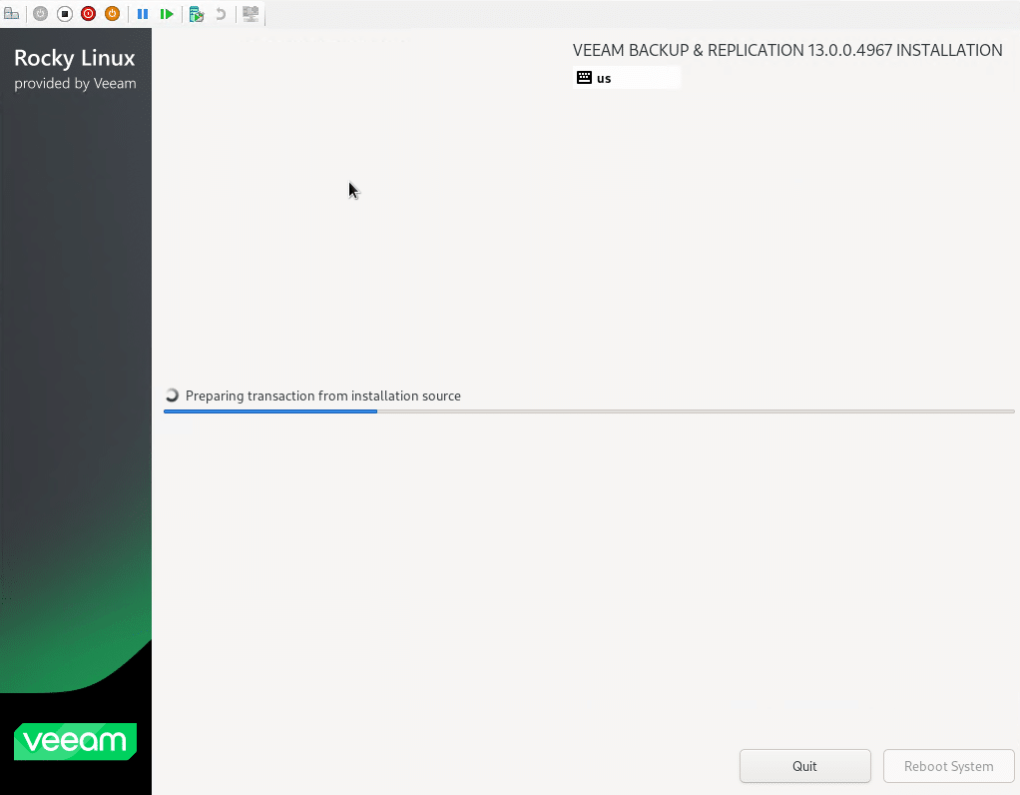Screen dimensions: 1020x795
Task: Reset the VM using the green play icon
Action: coord(167,14)
